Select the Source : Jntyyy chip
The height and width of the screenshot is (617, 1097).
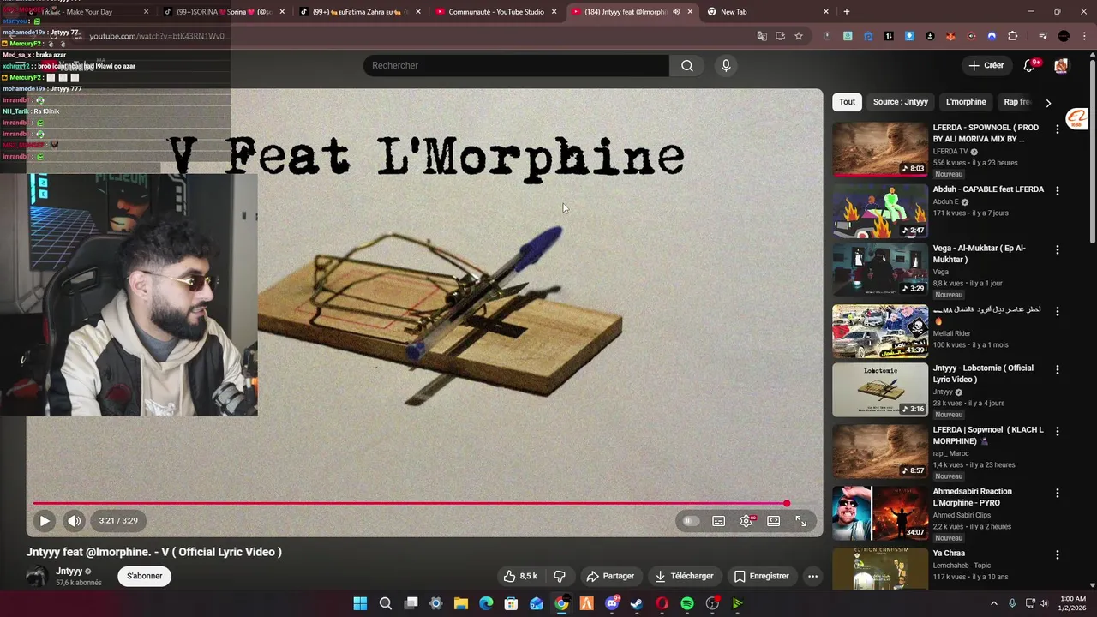coord(900,102)
